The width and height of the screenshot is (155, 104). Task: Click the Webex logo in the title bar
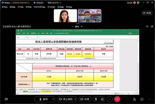[3, 3]
